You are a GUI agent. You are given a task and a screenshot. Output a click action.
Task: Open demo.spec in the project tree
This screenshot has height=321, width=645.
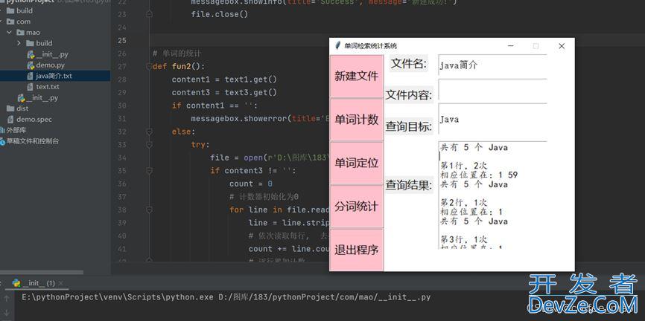pos(34,120)
